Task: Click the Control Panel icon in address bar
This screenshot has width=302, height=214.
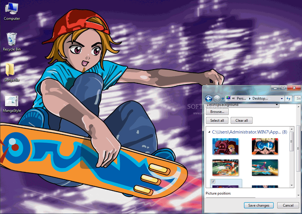Action: click(228, 98)
